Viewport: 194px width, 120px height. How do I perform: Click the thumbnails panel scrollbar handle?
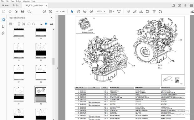point(54,61)
